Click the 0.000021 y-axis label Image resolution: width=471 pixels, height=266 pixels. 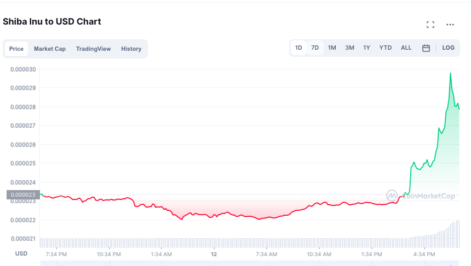[23, 239]
